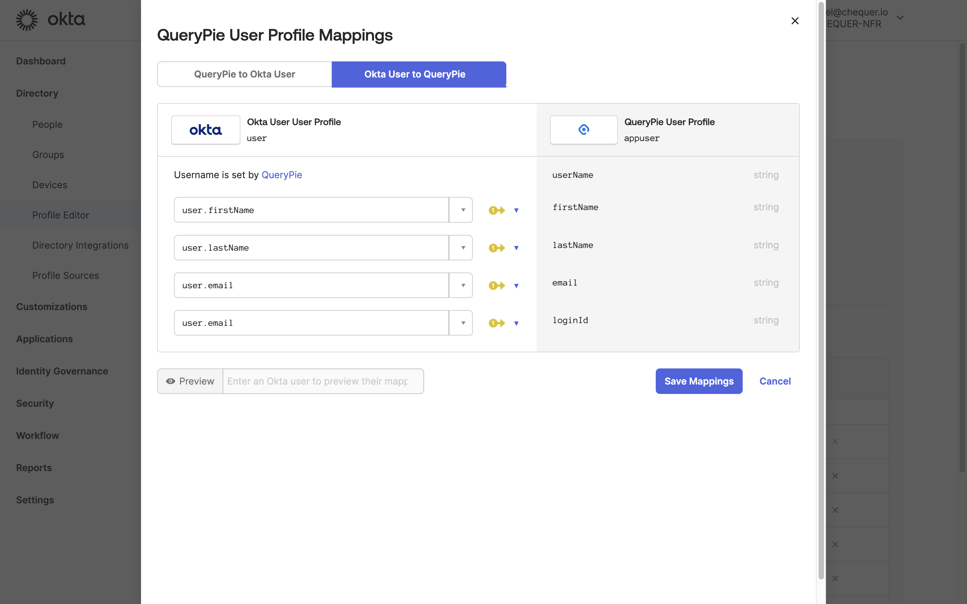This screenshot has height=604, width=967.
Task: Click the Okta user preview input field
Action: [323, 381]
